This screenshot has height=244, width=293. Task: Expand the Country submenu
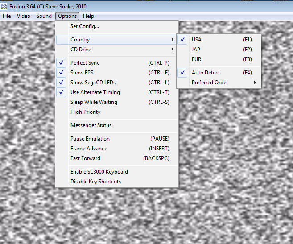tap(116, 40)
